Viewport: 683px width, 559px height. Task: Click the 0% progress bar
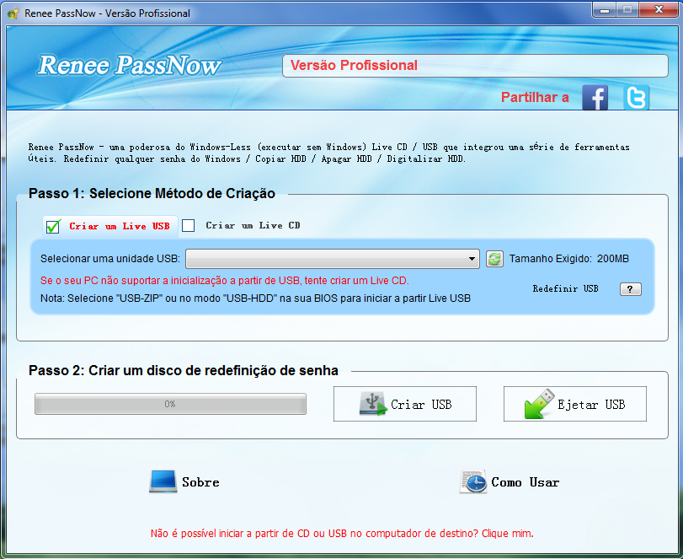tap(170, 404)
